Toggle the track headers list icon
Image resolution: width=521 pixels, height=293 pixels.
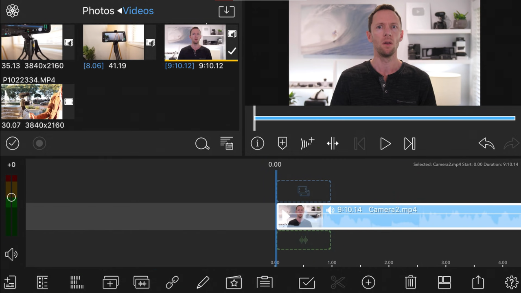coord(42,282)
